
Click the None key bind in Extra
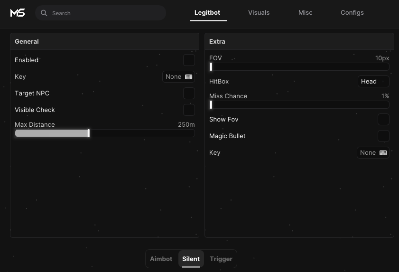pyautogui.click(x=373, y=152)
